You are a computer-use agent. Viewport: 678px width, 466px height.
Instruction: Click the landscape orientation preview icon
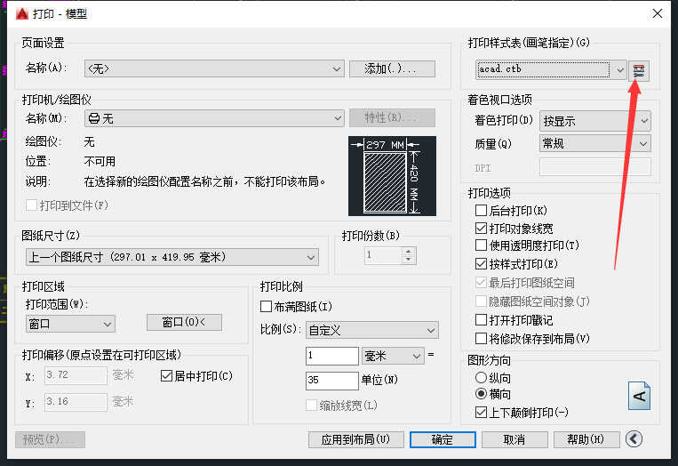(x=640, y=394)
